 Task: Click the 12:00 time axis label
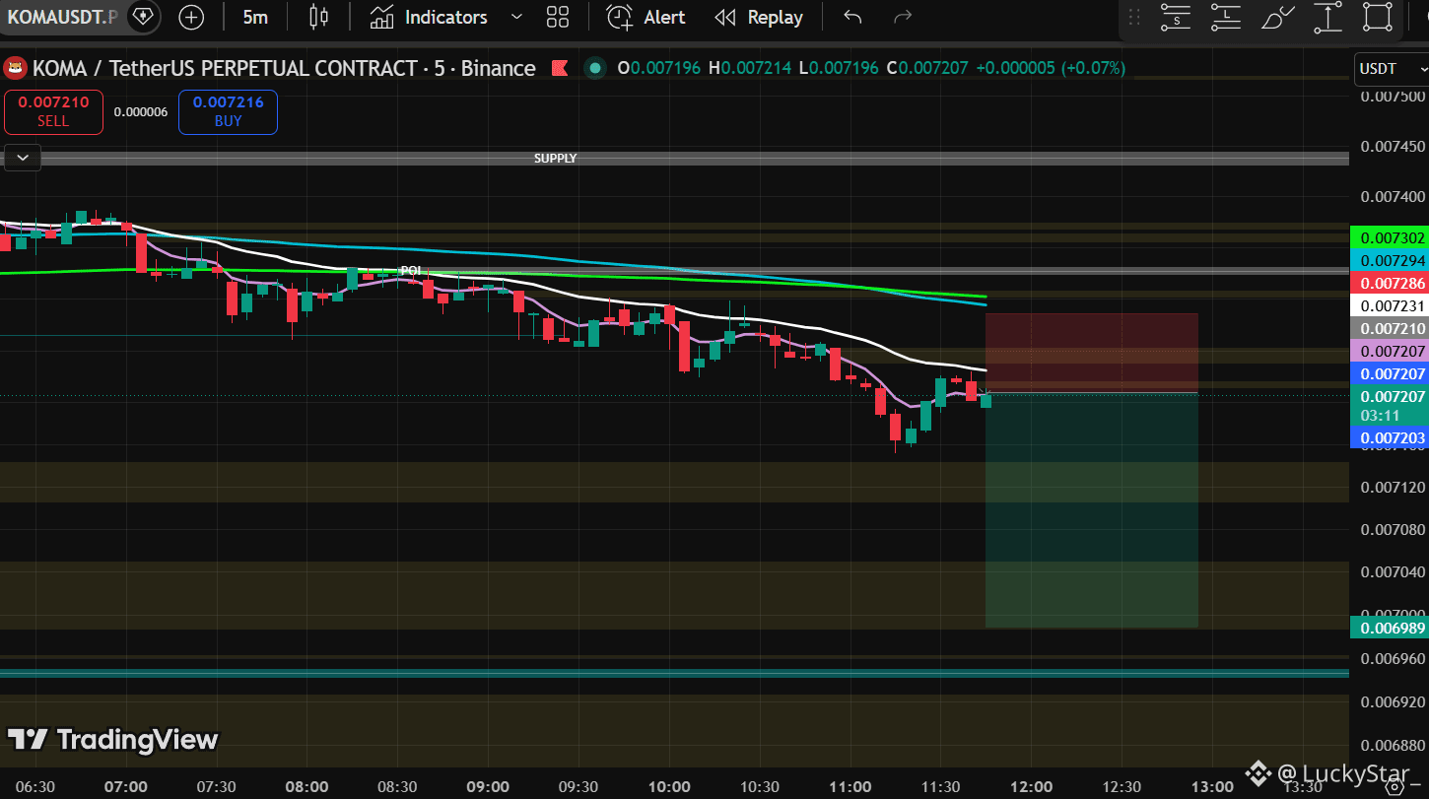(1031, 786)
